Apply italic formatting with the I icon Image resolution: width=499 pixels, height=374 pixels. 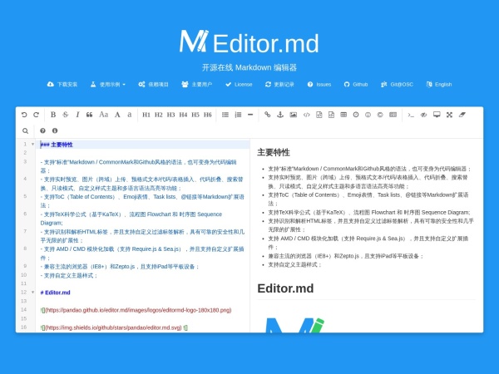pyautogui.click(x=77, y=115)
